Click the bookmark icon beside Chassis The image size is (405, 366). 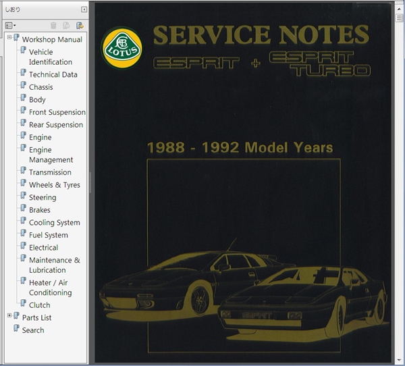pos(23,85)
